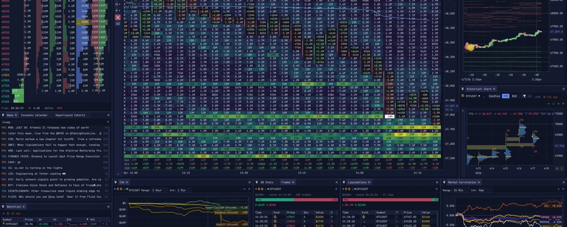Image resolution: width=567 pixels, height=227 pixels.
Task: Close the News tab
Action: [x=16, y=115]
